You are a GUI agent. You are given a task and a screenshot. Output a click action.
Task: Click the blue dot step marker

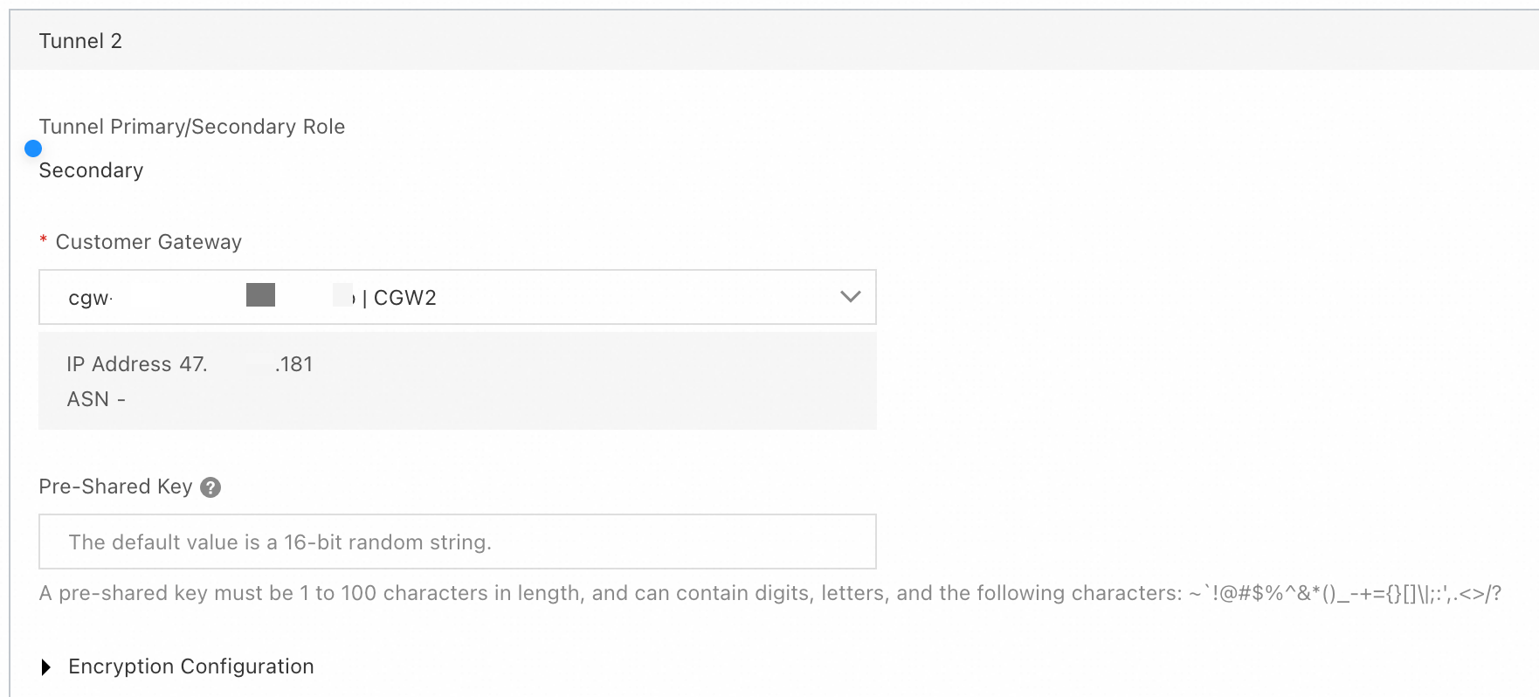point(33,148)
